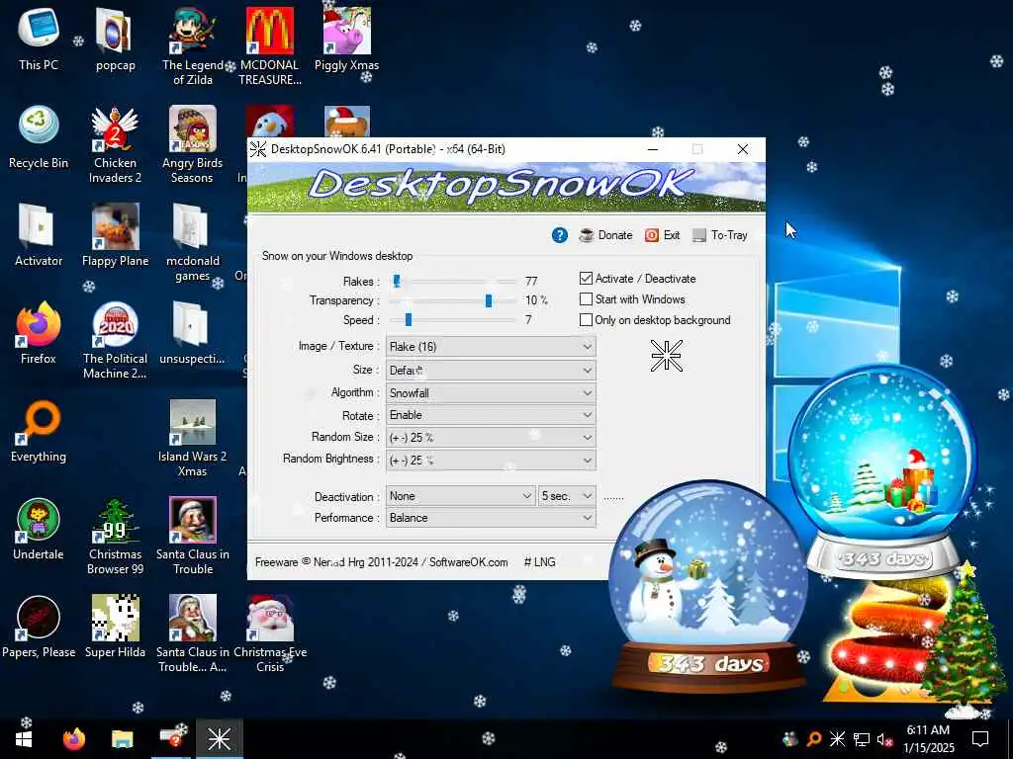Viewport: 1013px width, 759px height.
Task: Launch Chicken Invaders 2 shortcut
Action: (115, 144)
